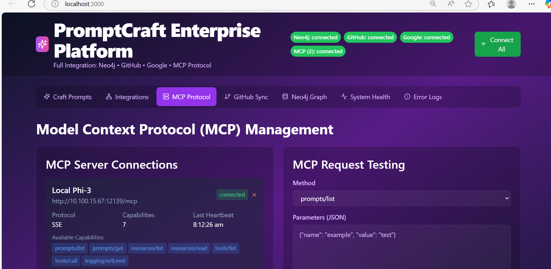
Task: Click the Connect All button
Action: (x=498, y=44)
